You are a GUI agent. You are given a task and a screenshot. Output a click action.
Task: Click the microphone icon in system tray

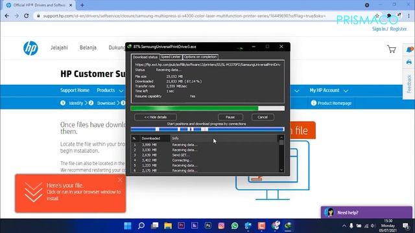click(351, 226)
